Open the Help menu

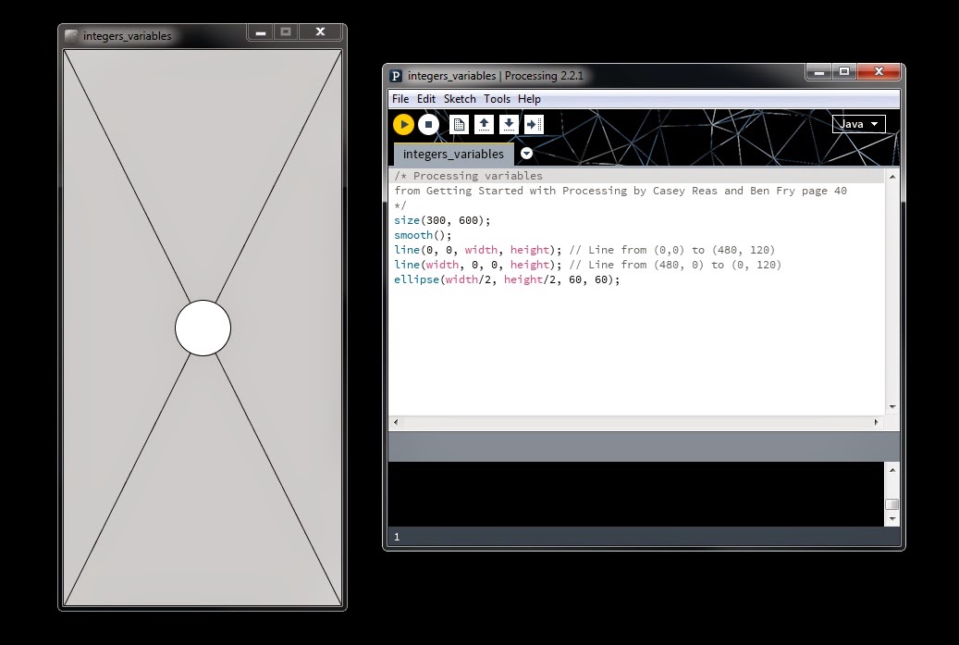coord(529,99)
